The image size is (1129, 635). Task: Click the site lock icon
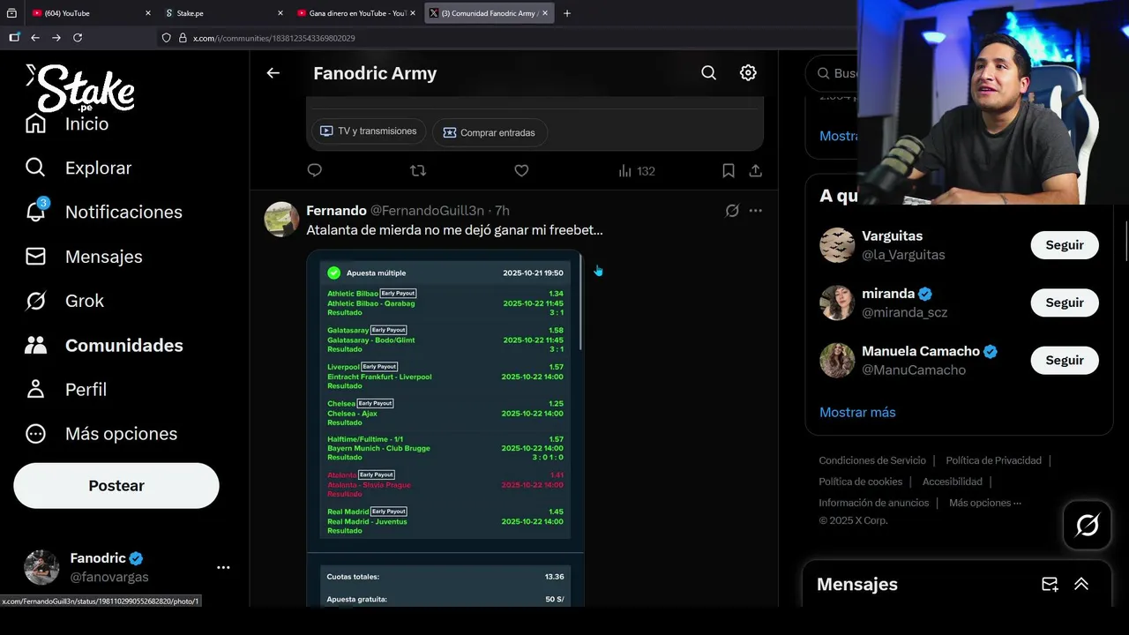pyautogui.click(x=183, y=38)
